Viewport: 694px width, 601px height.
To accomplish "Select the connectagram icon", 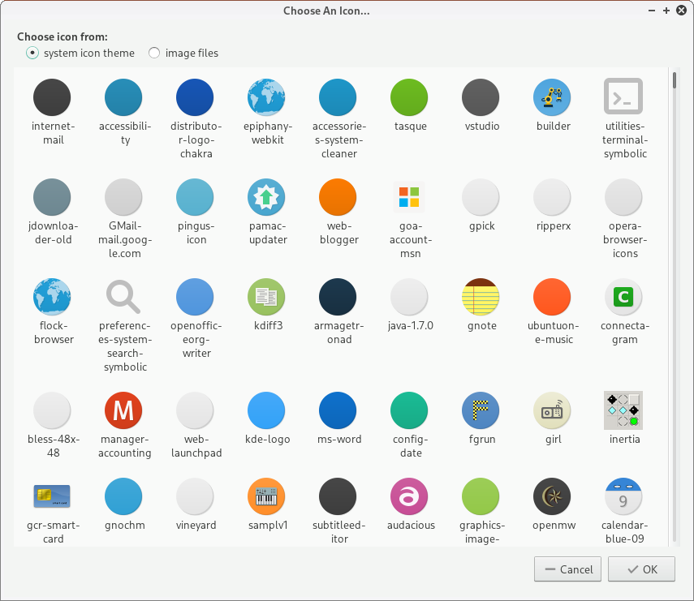I will [x=623, y=298].
